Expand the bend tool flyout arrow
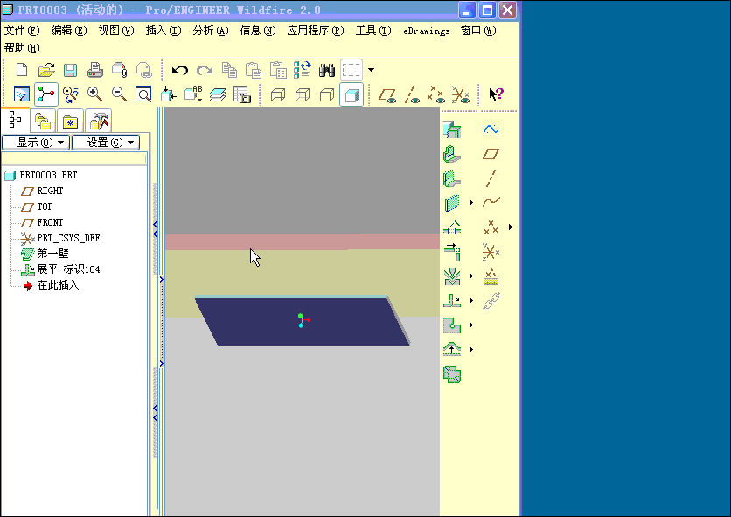Screen dimensions: 731x517 point(471,276)
